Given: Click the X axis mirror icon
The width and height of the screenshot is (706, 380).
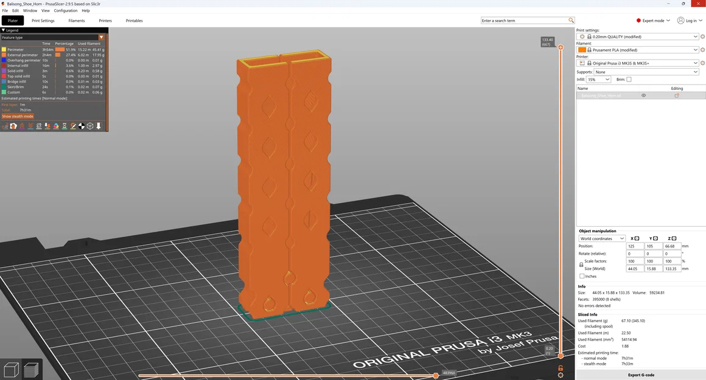Looking at the screenshot, I should (x=637, y=238).
